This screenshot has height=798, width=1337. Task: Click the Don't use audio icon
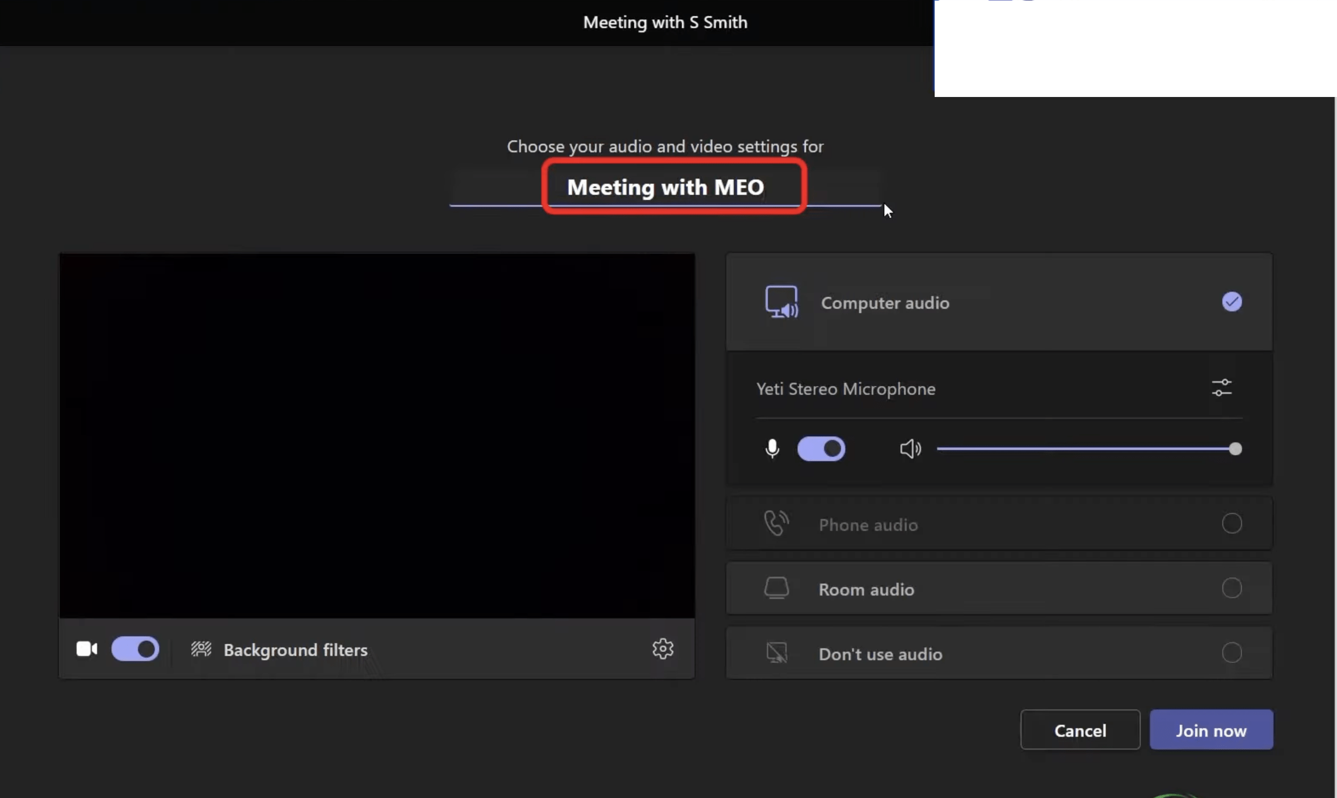pyautogui.click(x=776, y=653)
